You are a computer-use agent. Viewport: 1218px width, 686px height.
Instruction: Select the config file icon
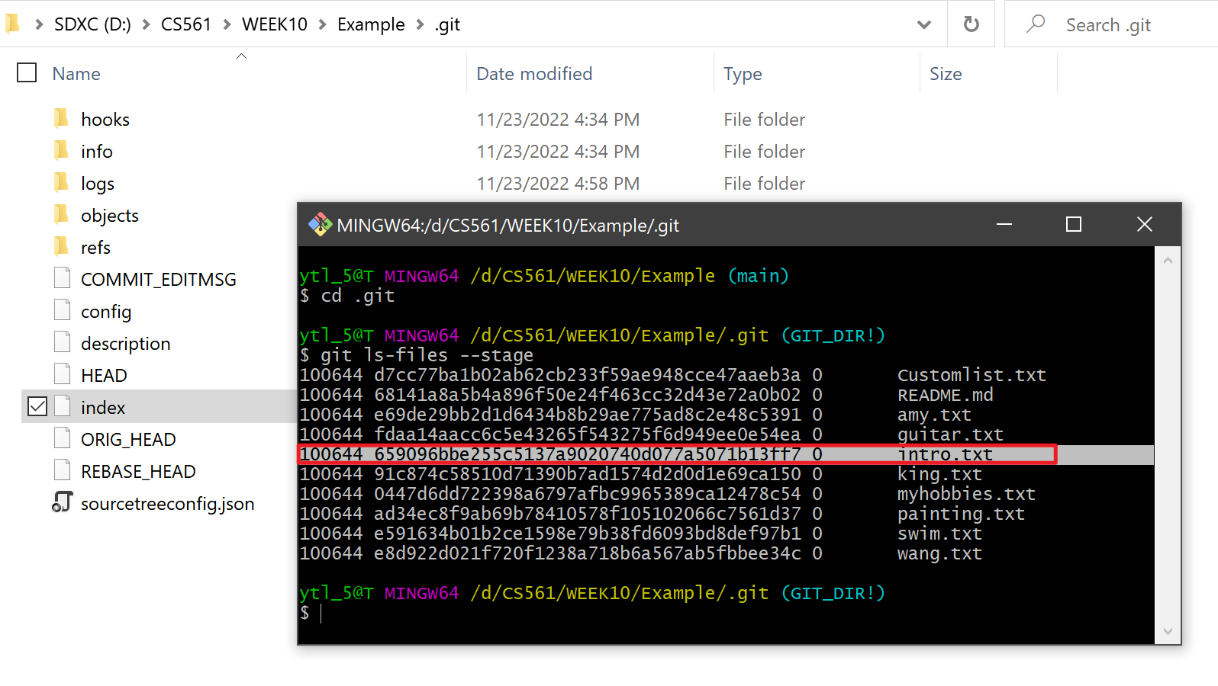tap(63, 310)
